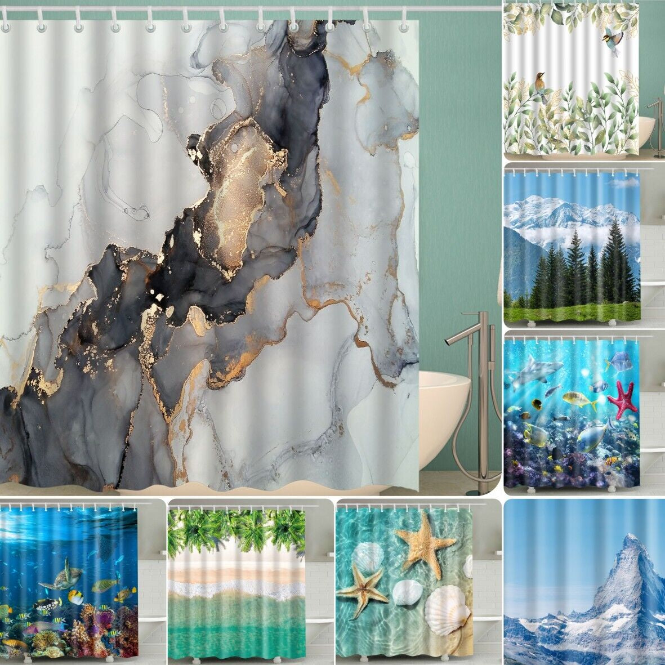Open the Matterhorn peak curtain design

pyautogui.click(x=580, y=580)
